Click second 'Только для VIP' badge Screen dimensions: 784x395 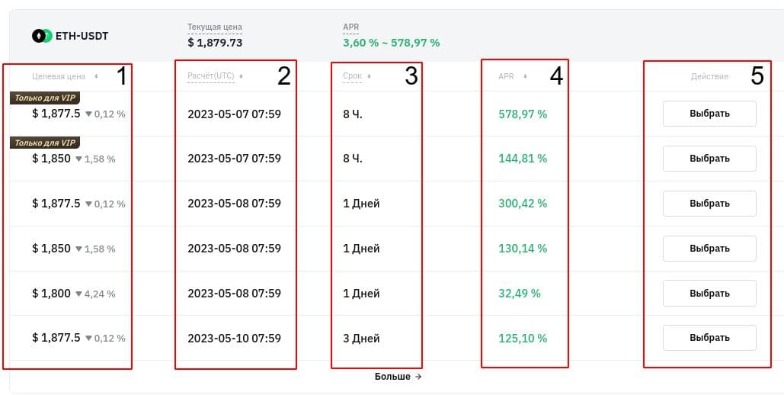[x=45, y=143]
